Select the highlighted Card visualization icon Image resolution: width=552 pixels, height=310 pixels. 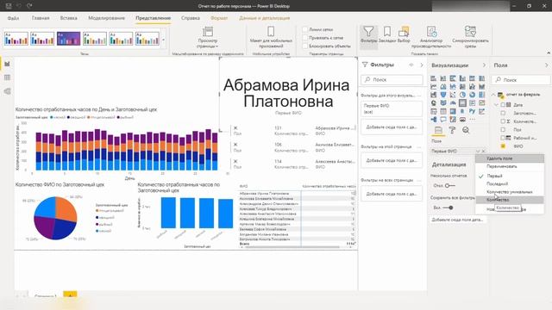click(x=462, y=103)
